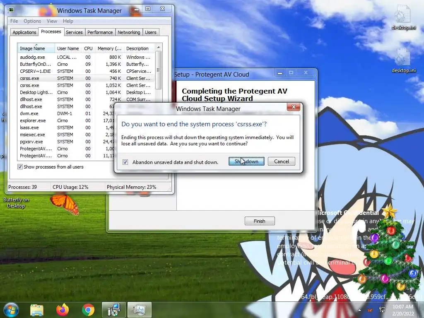Sort processes by User Name column
This screenshot has height=318, width=424.
pos(68,48)
